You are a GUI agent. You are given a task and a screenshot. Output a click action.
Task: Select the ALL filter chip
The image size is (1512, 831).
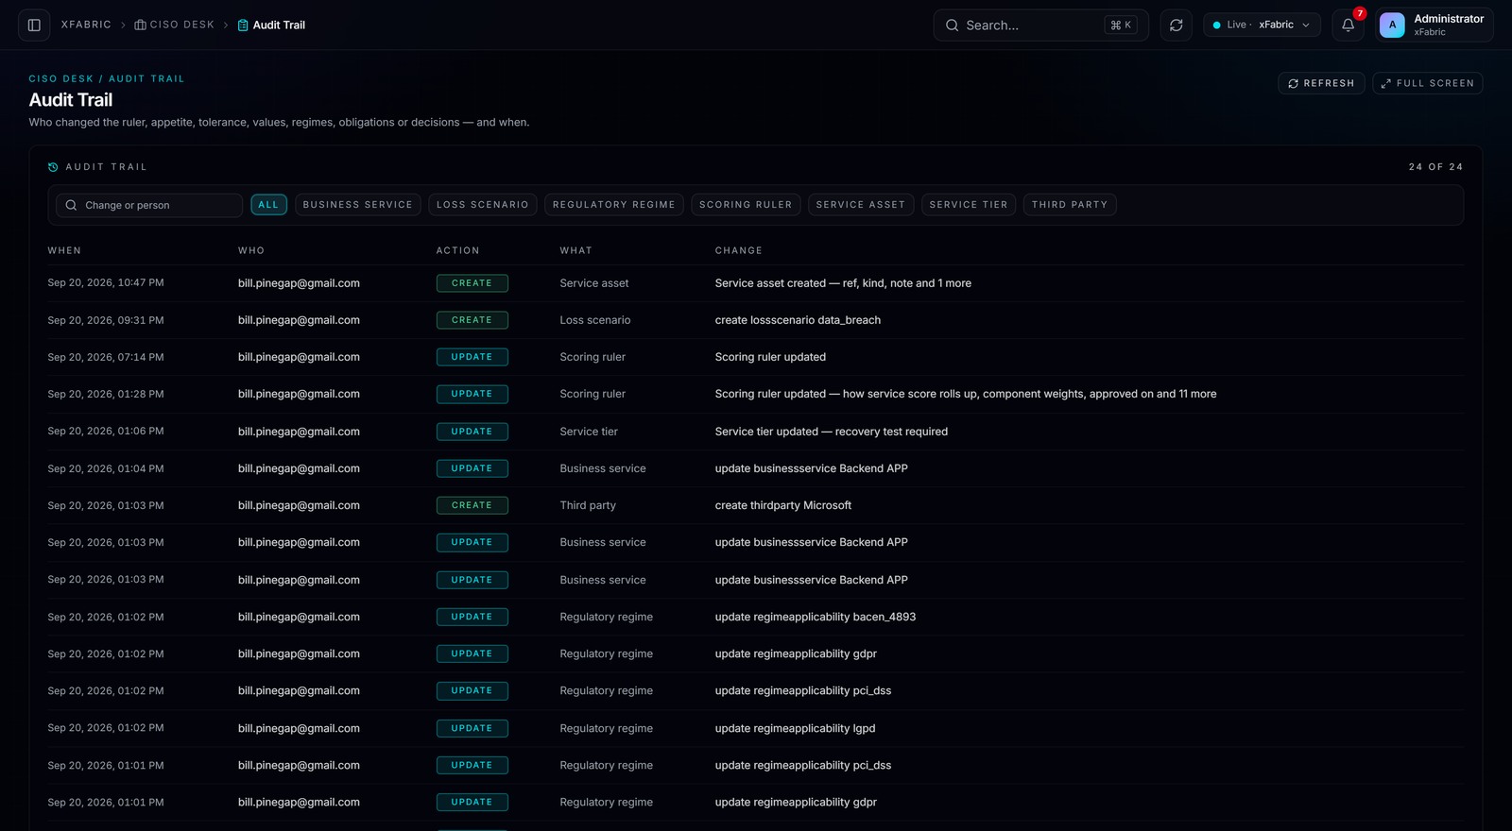[x=268, y=205]
